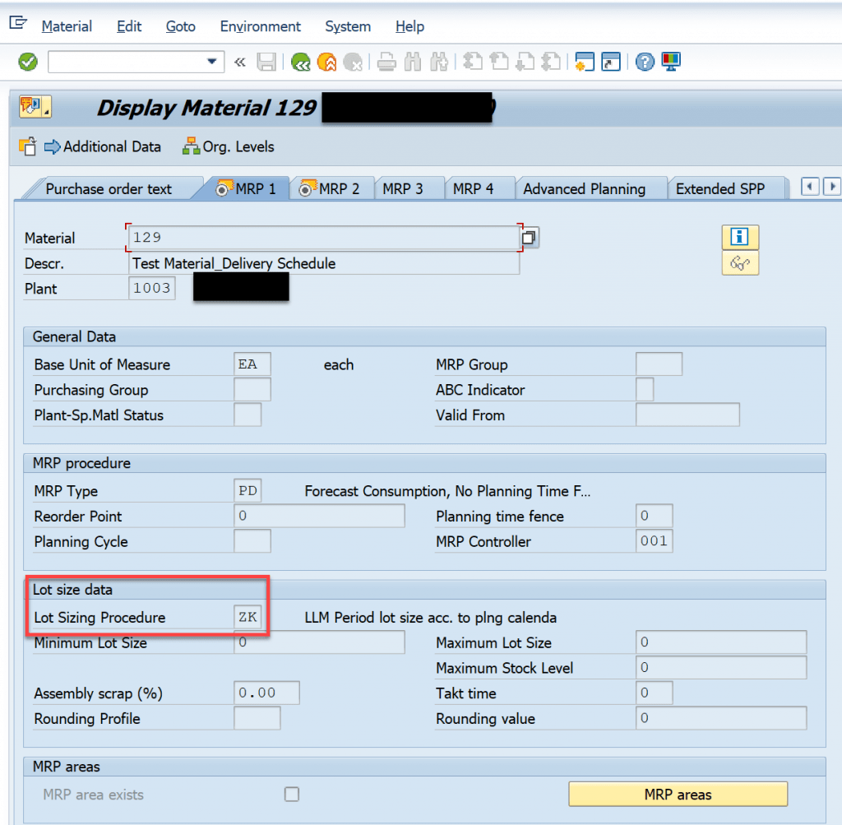Screen dimensions: 842x825
Task: Select the MRP 1 tab
Action: tap(247, 189)
